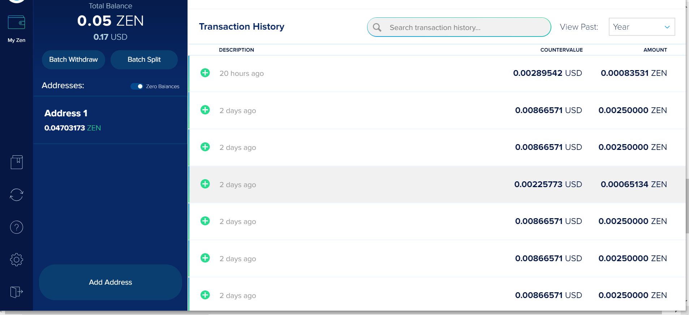689x315 pixels.
Task: Click the Batch Split button
Action: click(144, 60)
